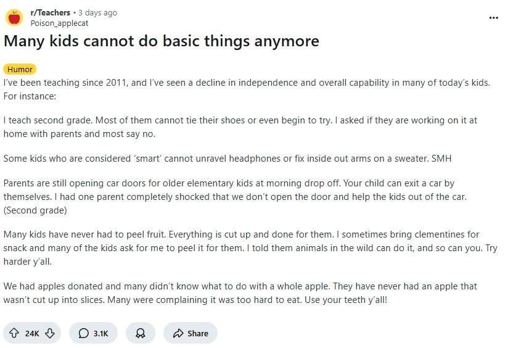
Task: Click the paragraph about donated apples
Action: tap(240, 293)
